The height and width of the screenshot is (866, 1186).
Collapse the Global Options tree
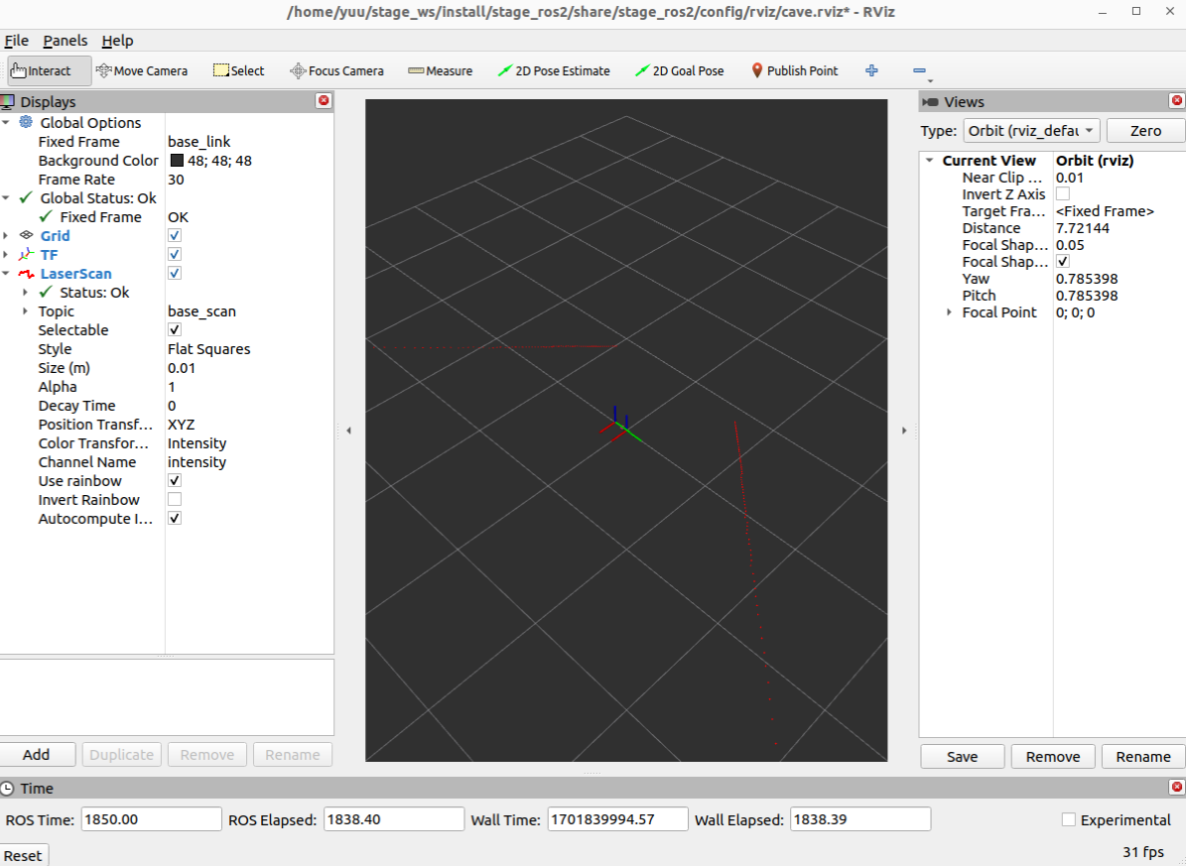coord(6,122)
